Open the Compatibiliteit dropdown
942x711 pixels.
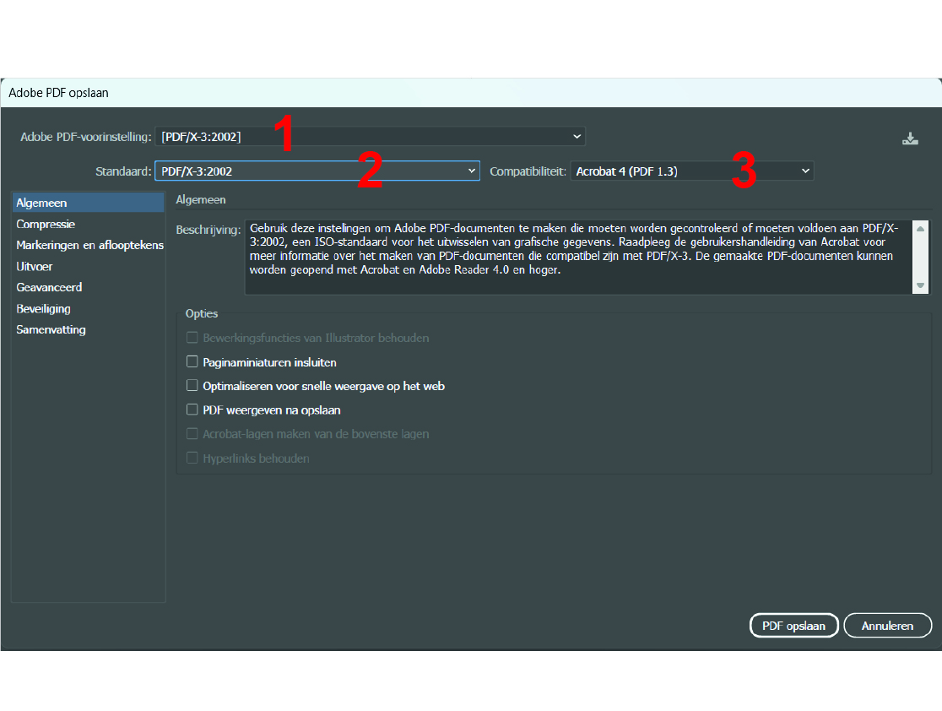pos(692,171)
